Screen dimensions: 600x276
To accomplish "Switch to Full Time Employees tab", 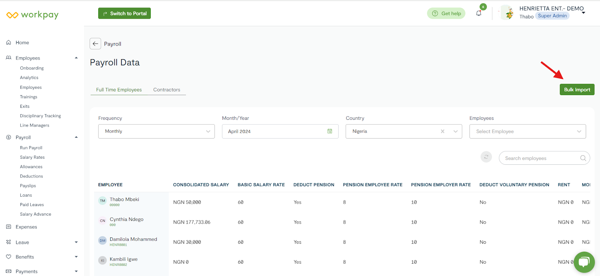I will tap(119, 90).
